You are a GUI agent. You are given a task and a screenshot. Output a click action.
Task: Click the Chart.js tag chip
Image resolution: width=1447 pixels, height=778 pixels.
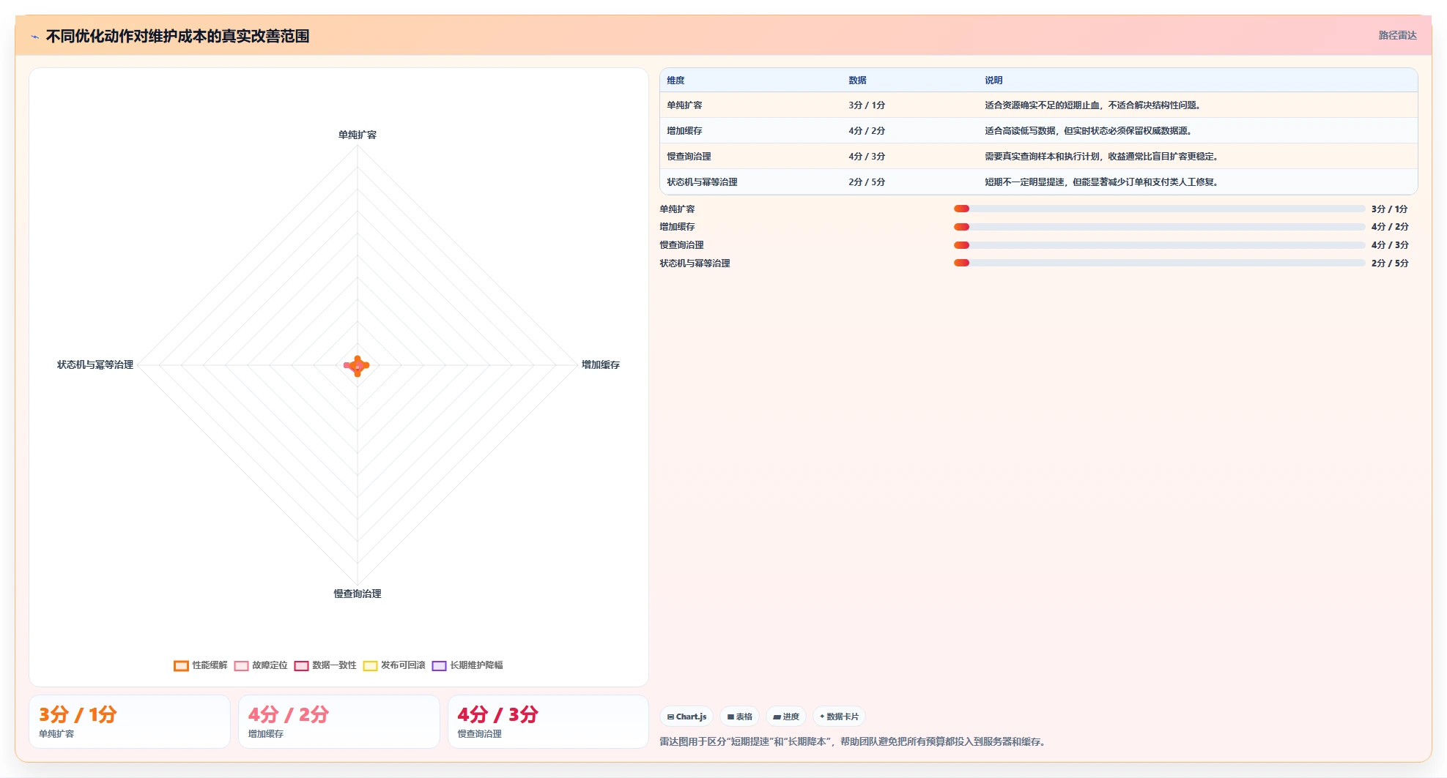coord(687,717)
